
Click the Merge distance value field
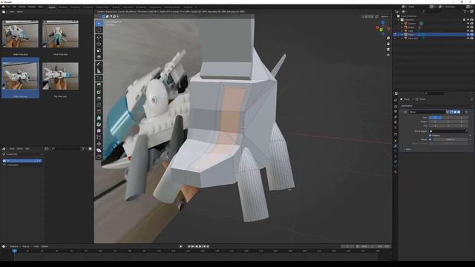pos(451,139)
